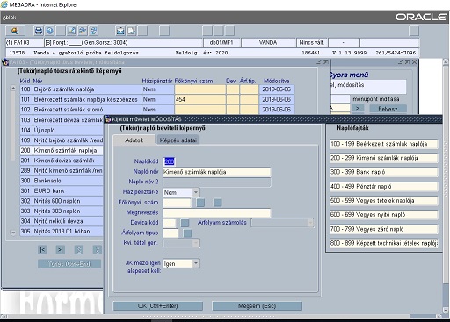Click the second square button beside Főkönyvi szám
450x322 pixels.
(218, 203)
